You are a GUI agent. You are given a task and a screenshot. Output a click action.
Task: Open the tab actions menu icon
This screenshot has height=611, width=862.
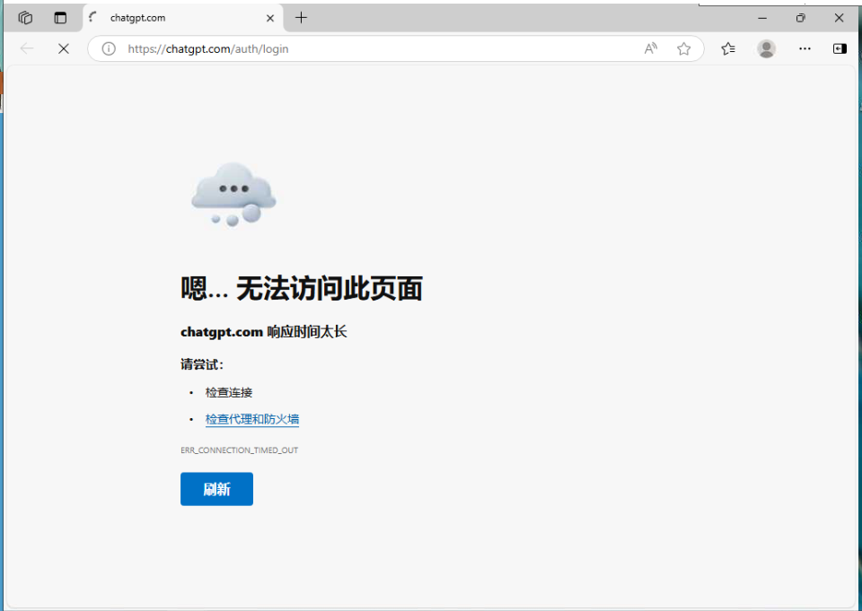(60, 18)
